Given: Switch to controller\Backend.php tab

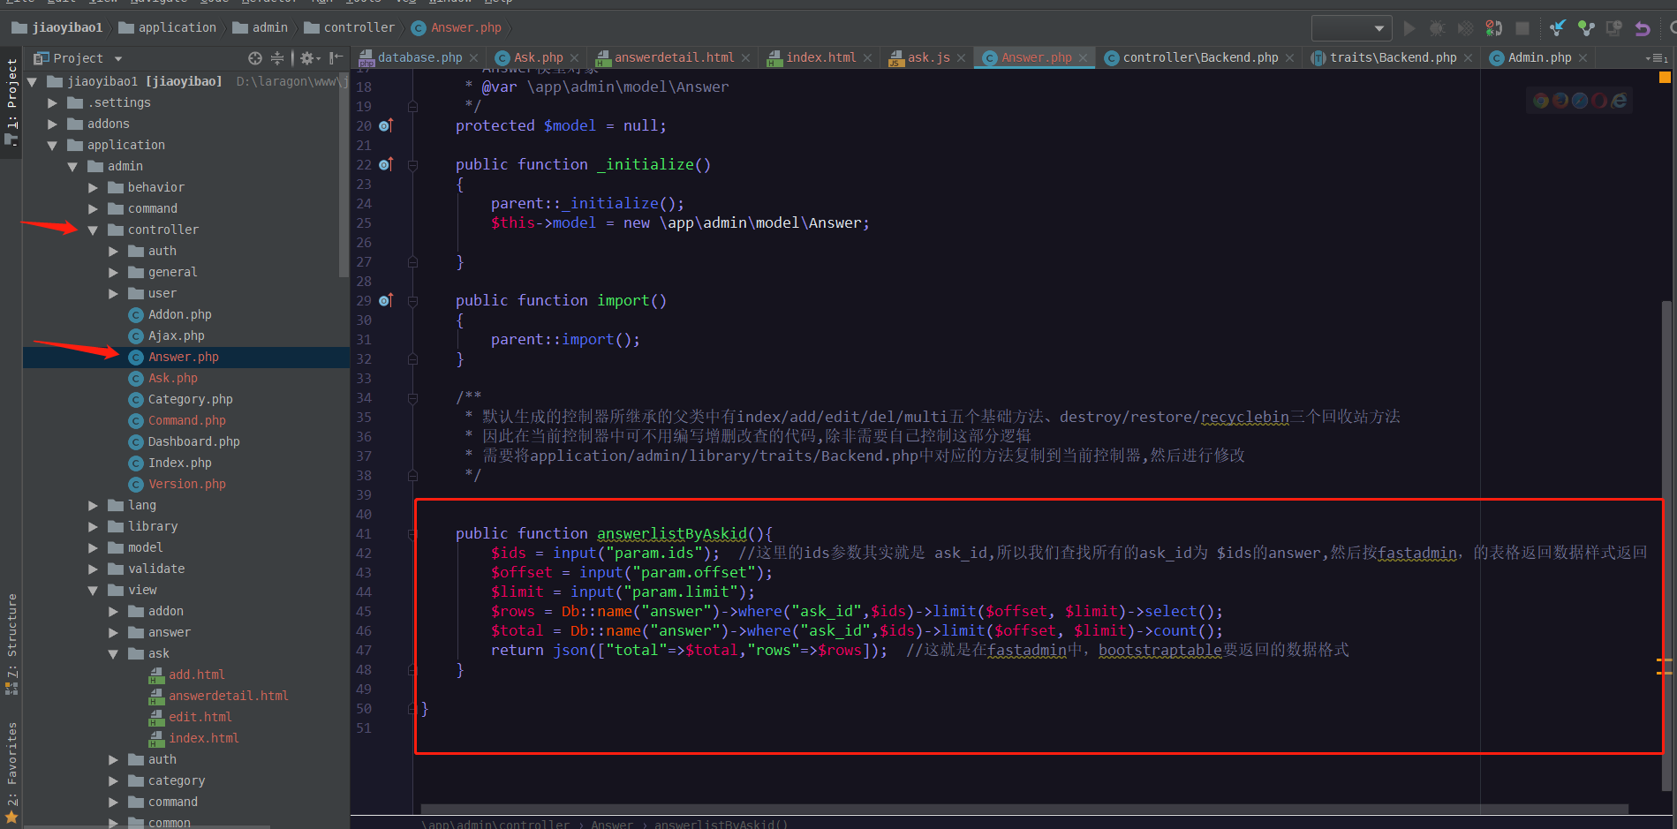Looking at the screenshot, I should coord(1199,57).
